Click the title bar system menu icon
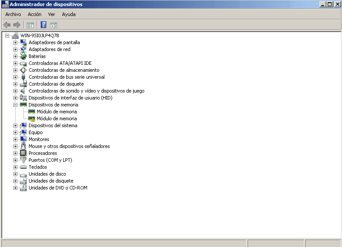This screenshot has height=247, width=342. click(6, 4)
